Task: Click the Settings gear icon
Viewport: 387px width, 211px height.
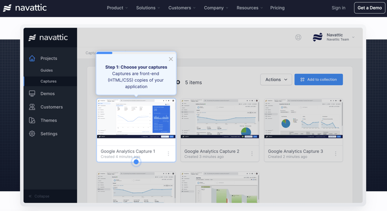Action: click(32, 134)
